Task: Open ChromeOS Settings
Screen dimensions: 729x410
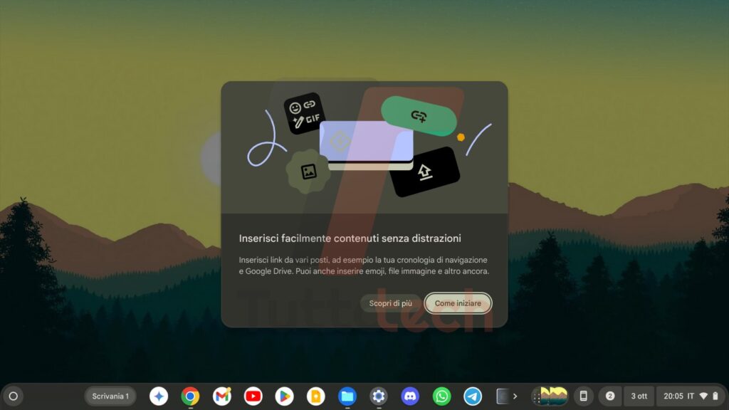Action: [378, 396]
